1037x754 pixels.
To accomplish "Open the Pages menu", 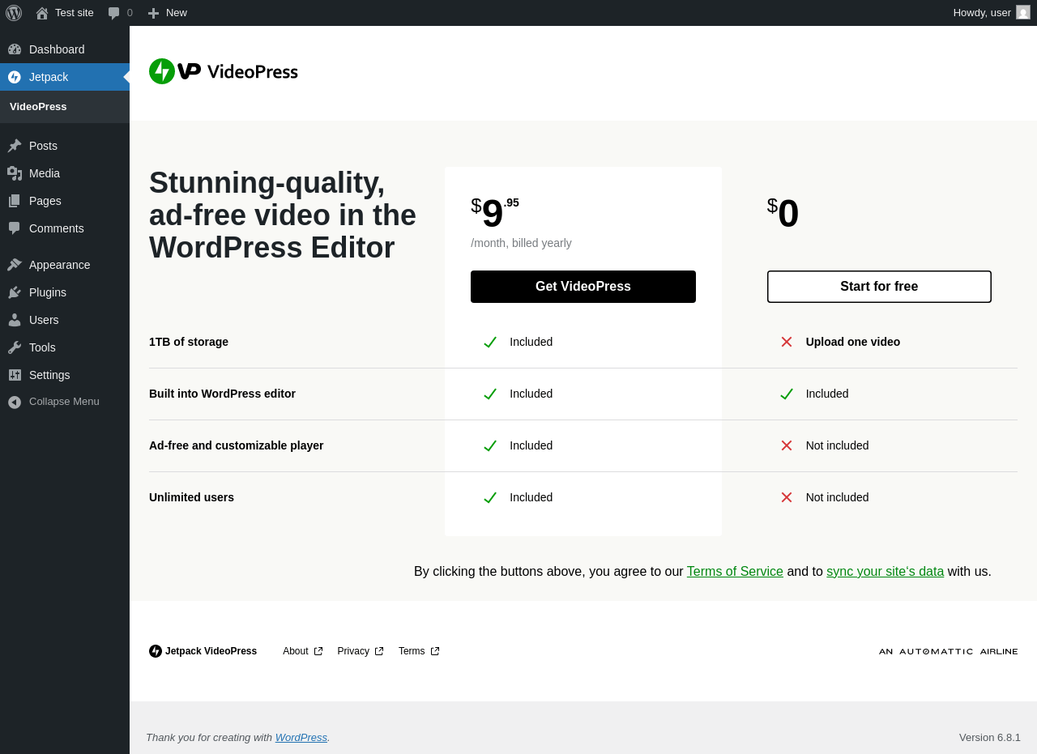I will click(x=65, y=201).
